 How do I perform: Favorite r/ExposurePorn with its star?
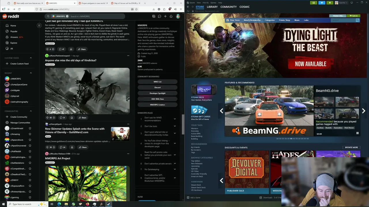(30, 186)
